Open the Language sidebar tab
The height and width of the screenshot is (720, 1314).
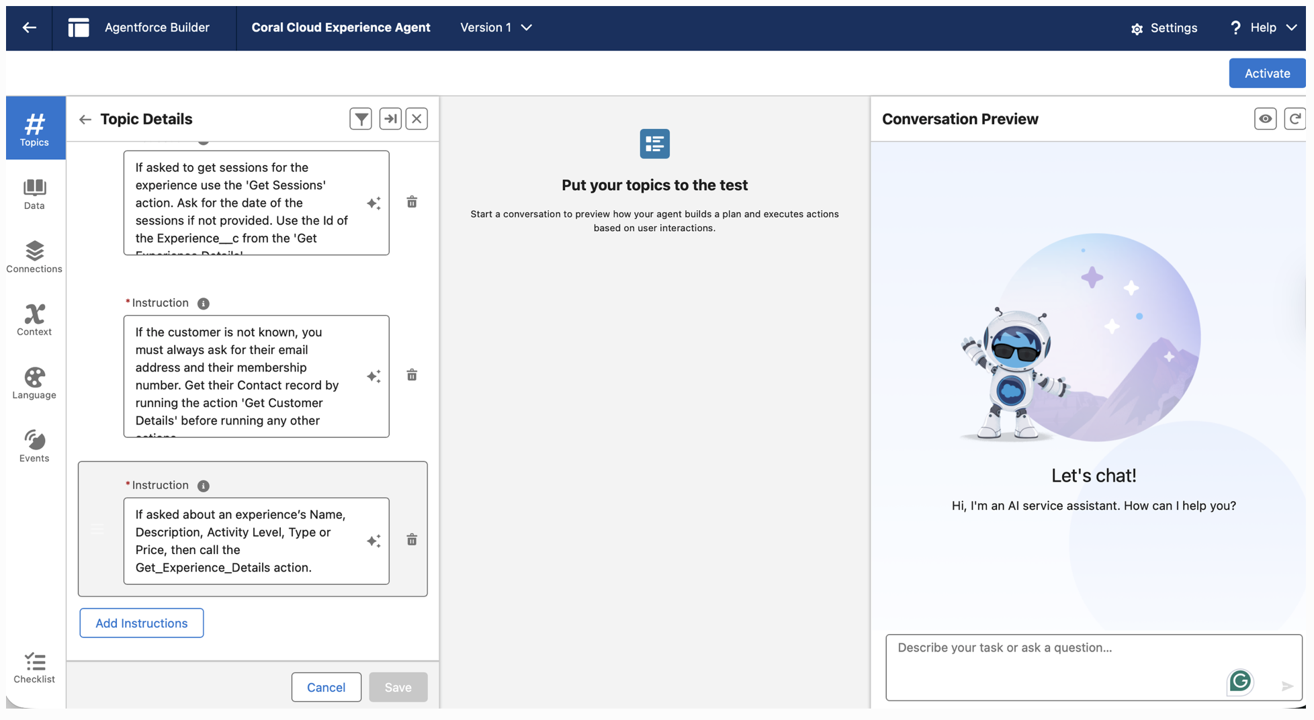(34, 384)
